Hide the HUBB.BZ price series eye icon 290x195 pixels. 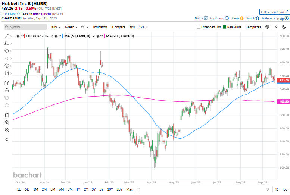(x=18, y=36)
